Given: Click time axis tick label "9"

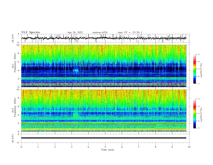Looking at the screenshot, I should pyautogui.click(x=172, y=147).
